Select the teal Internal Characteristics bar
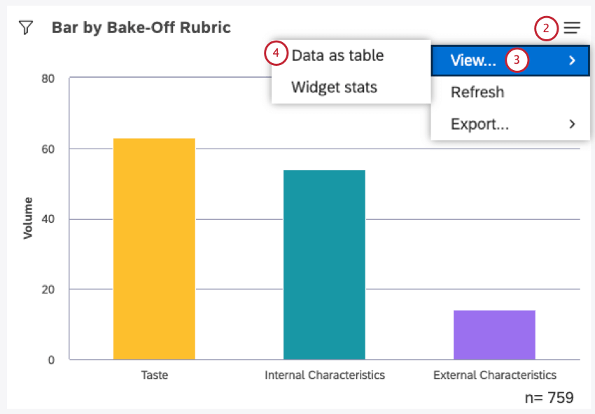The height and width of the screenshot is (414, 595). click(324, 265)
